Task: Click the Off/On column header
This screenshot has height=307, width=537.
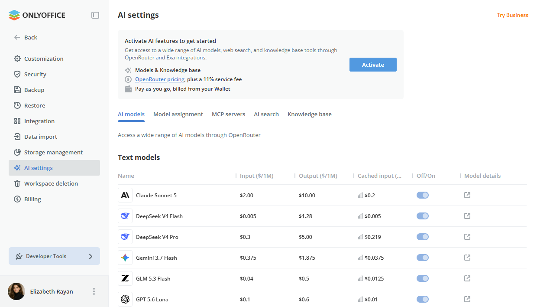Action: pyautogui.click(x=426, y=176)
